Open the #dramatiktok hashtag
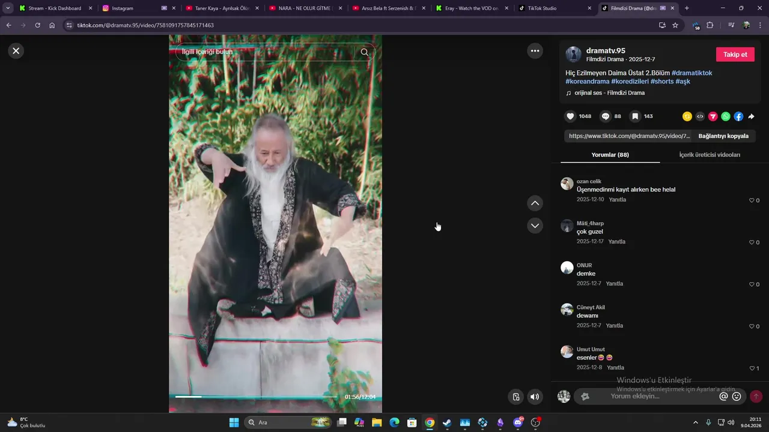769x432 pixels. point(691,73)
